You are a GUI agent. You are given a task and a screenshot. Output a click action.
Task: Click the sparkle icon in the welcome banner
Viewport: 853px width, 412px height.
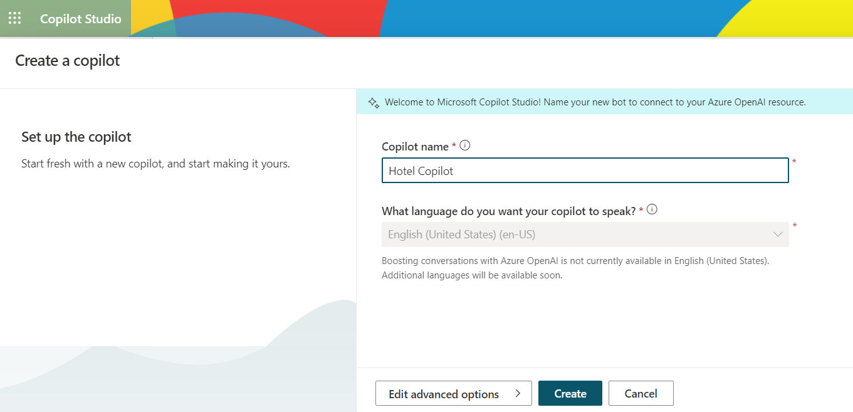374,102
